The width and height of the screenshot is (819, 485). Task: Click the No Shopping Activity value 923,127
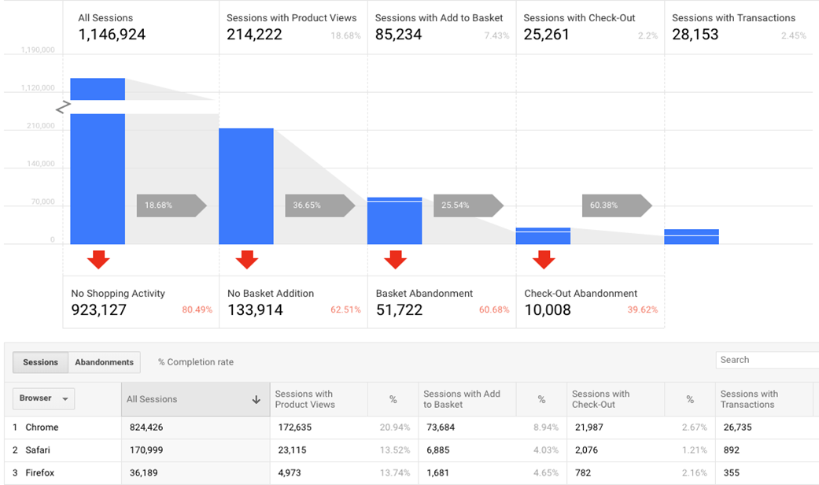click(98, 310)
